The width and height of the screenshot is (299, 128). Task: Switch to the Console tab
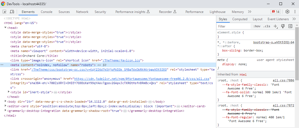[x=47, y=12]
